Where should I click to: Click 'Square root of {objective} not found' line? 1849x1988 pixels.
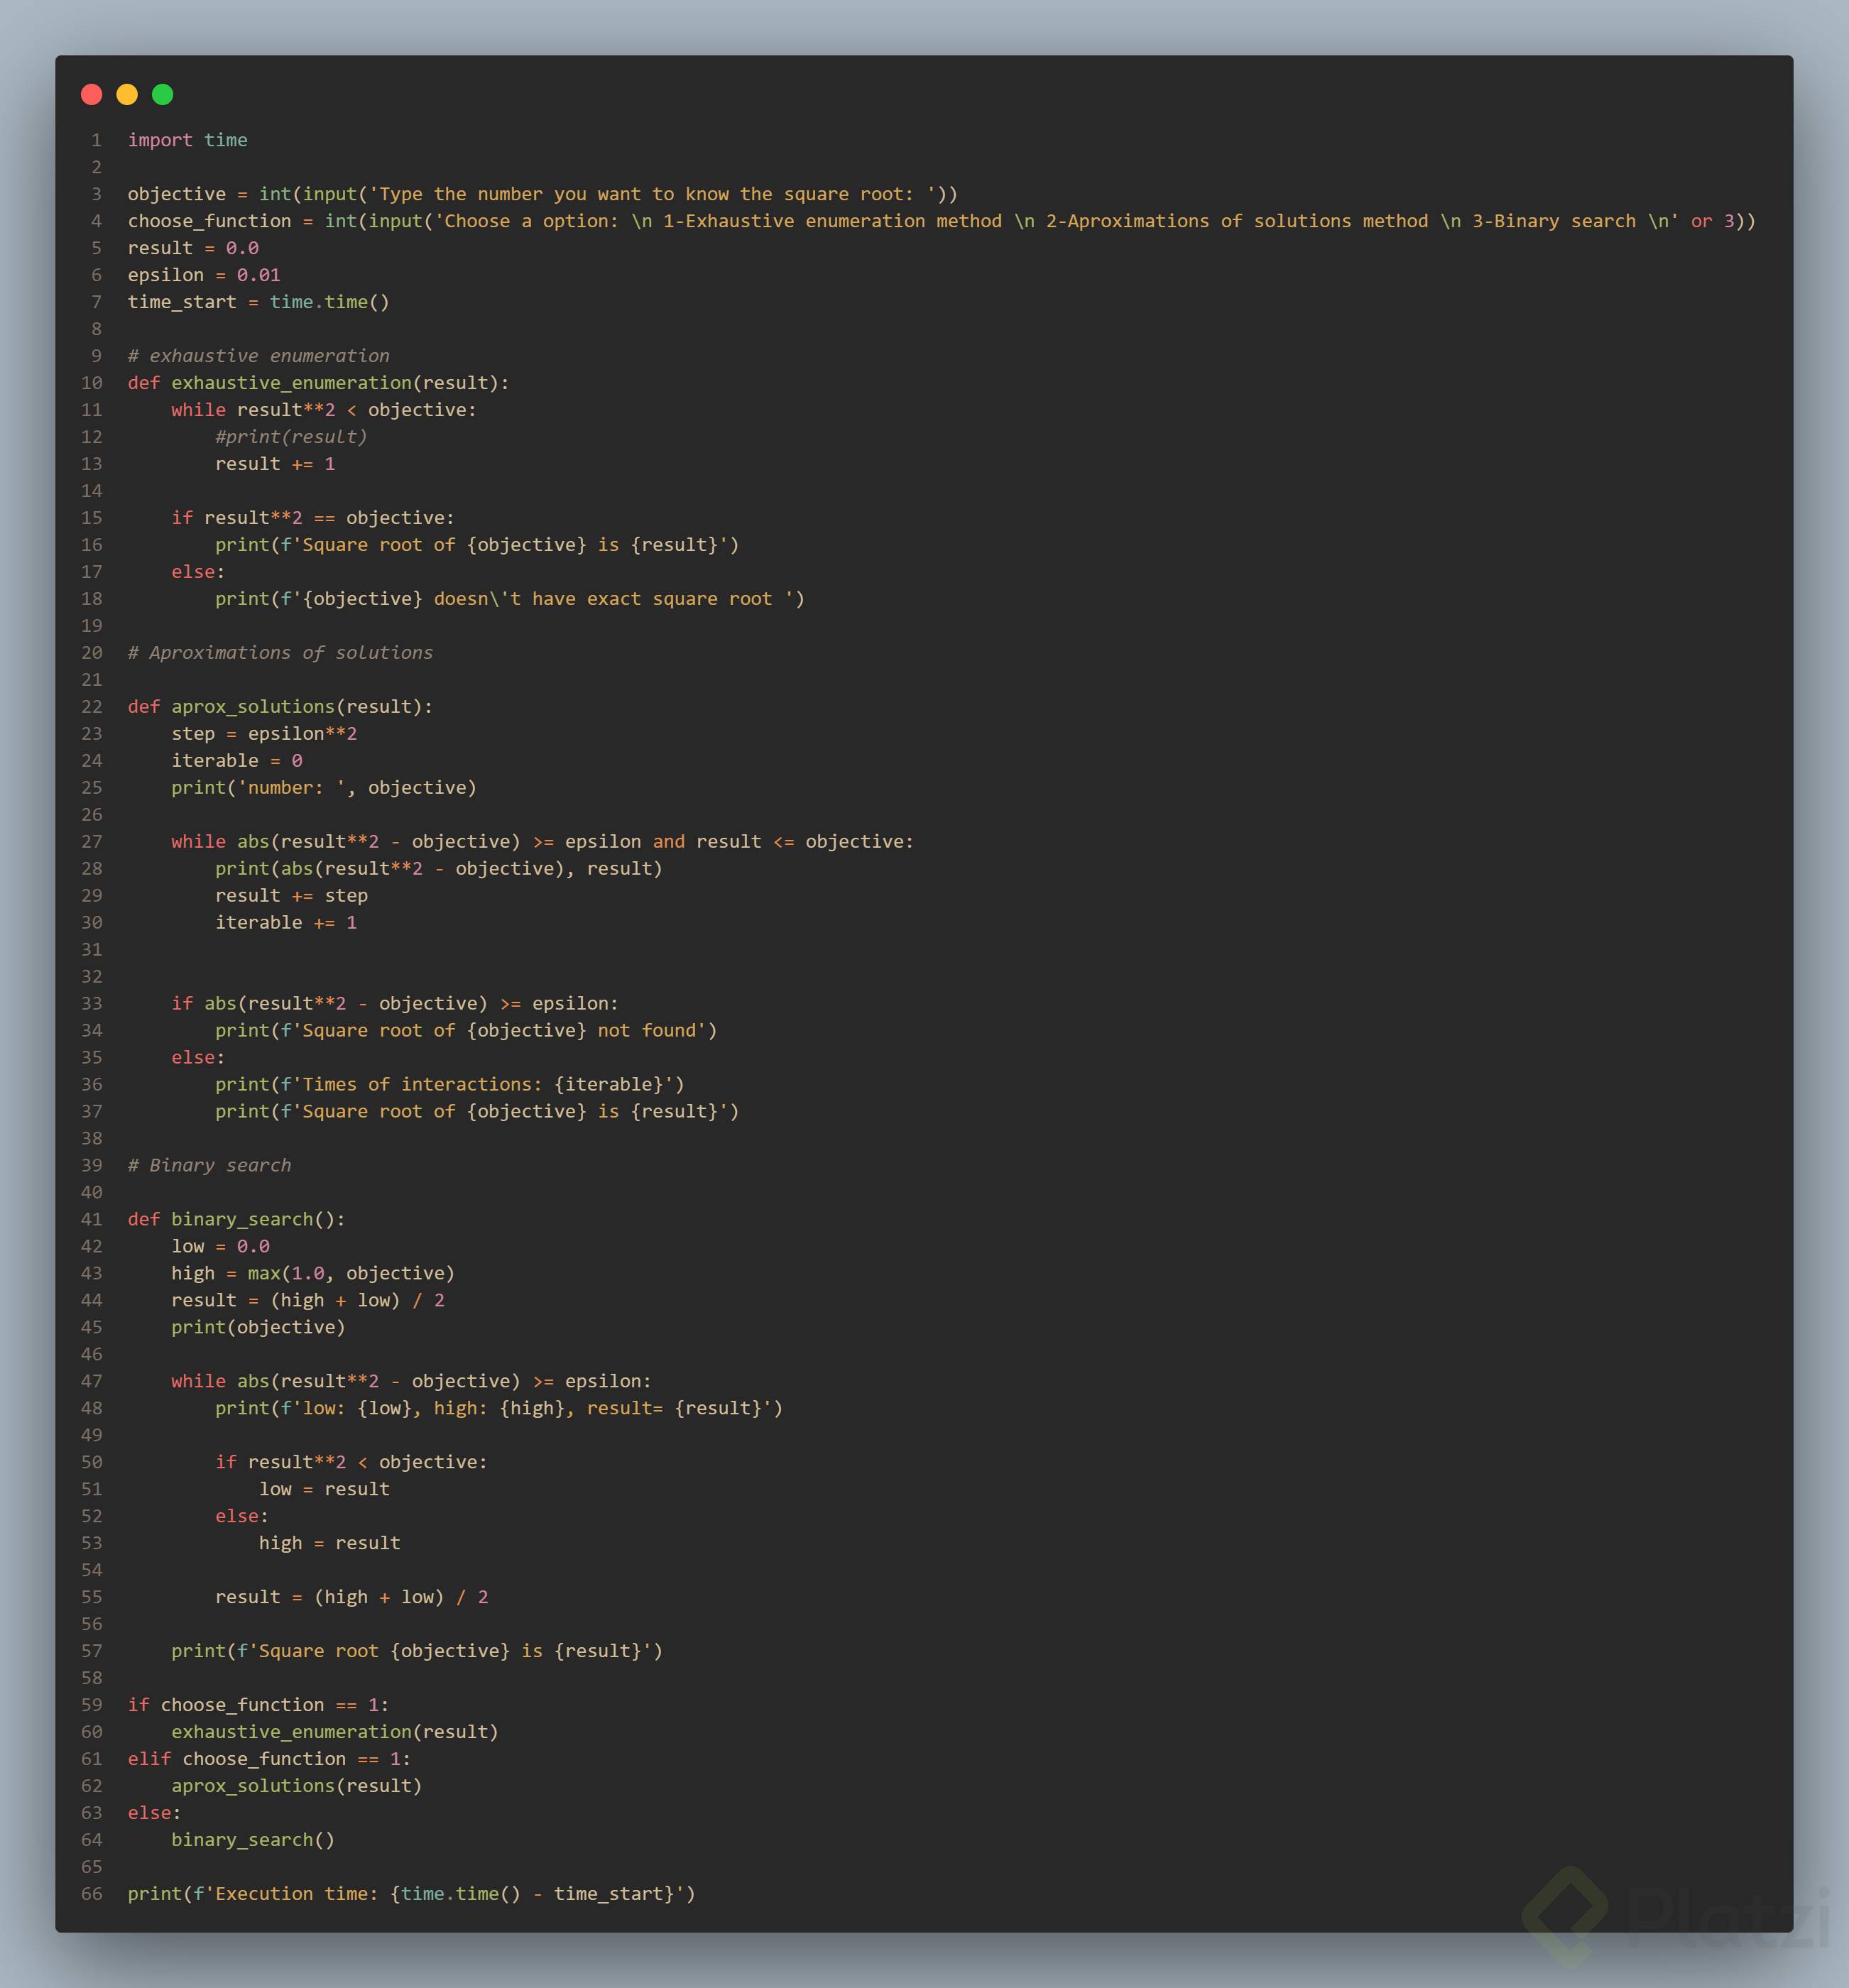coord(466,1031)
